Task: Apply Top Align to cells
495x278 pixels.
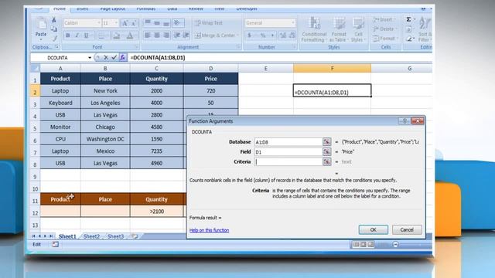Action: [x=148, y=22]
